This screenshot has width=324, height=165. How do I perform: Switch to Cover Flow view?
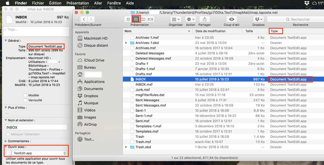click(150, 19)
